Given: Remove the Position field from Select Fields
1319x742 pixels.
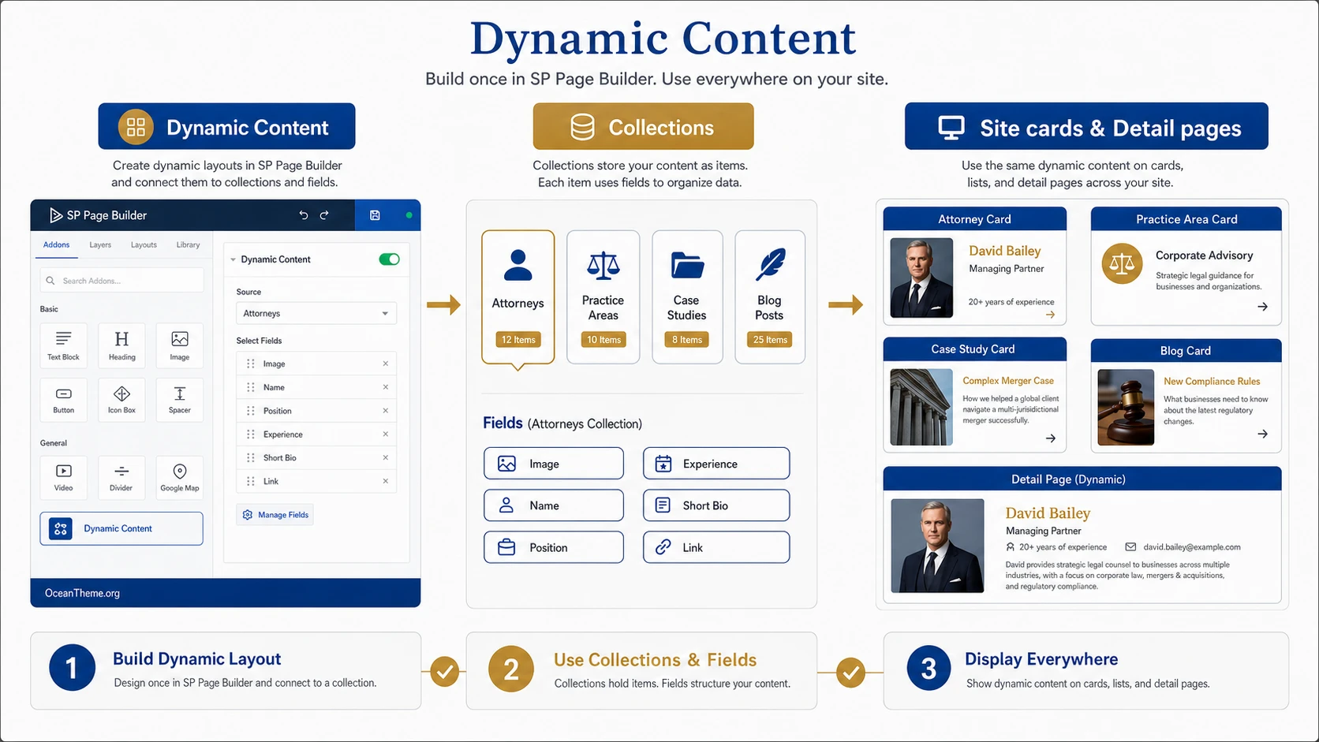Looking at the screenshot, I should [386, 411].
